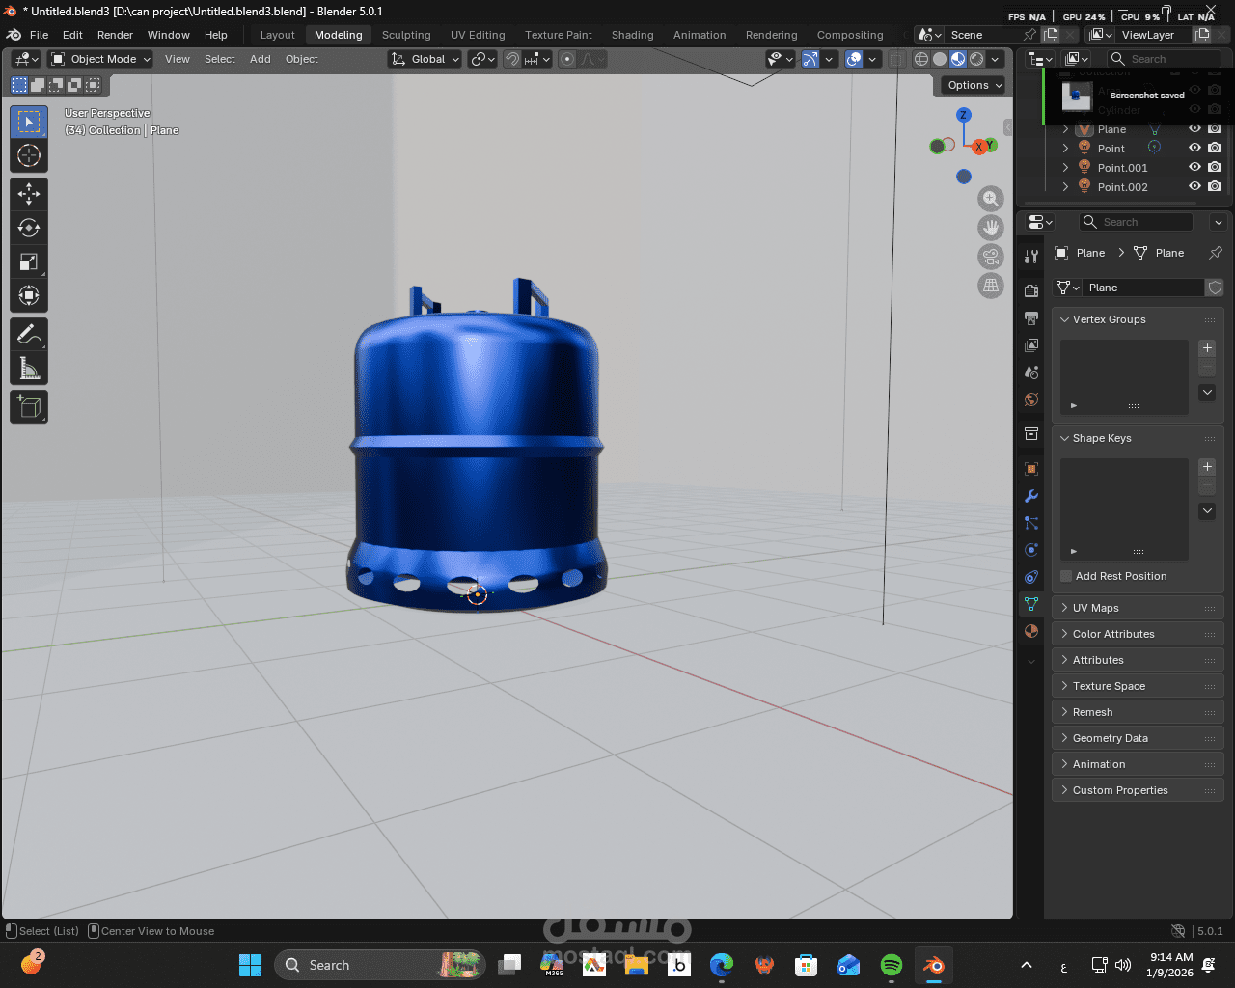Activate the 3D Cursor tool

click(29, 155)
